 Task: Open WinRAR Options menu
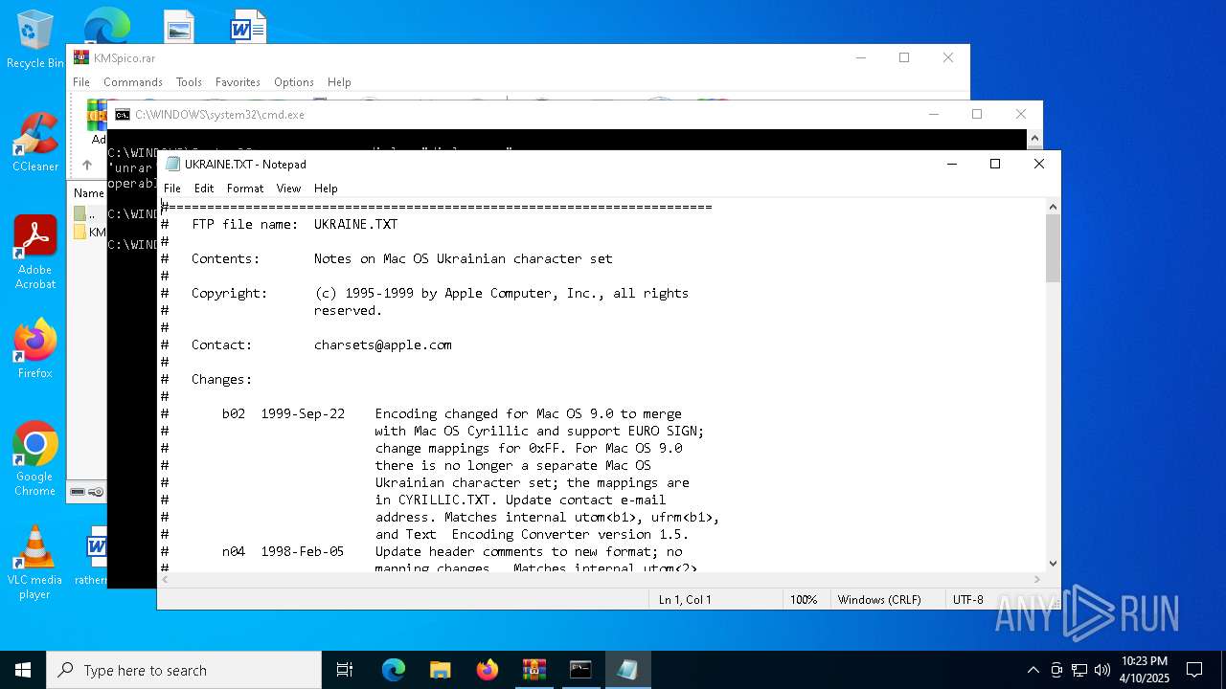tap(294, 82)
